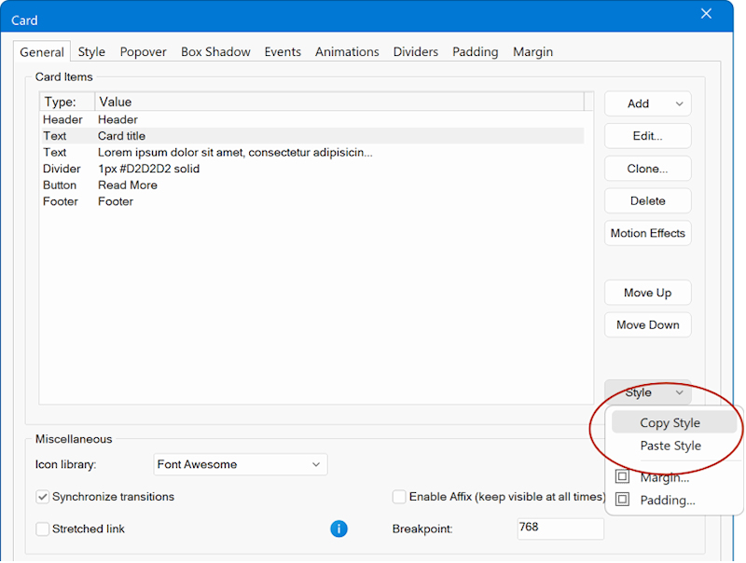Toggle Synchronize transitions checkbox
This screenshot has width=746, height=563.
[43, 497]
